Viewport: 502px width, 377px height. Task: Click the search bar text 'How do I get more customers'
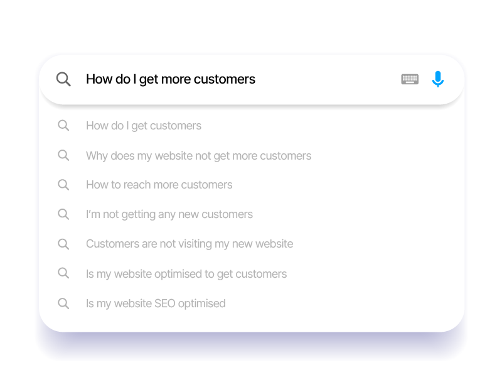pyautogui.click(x=171, y=79)
